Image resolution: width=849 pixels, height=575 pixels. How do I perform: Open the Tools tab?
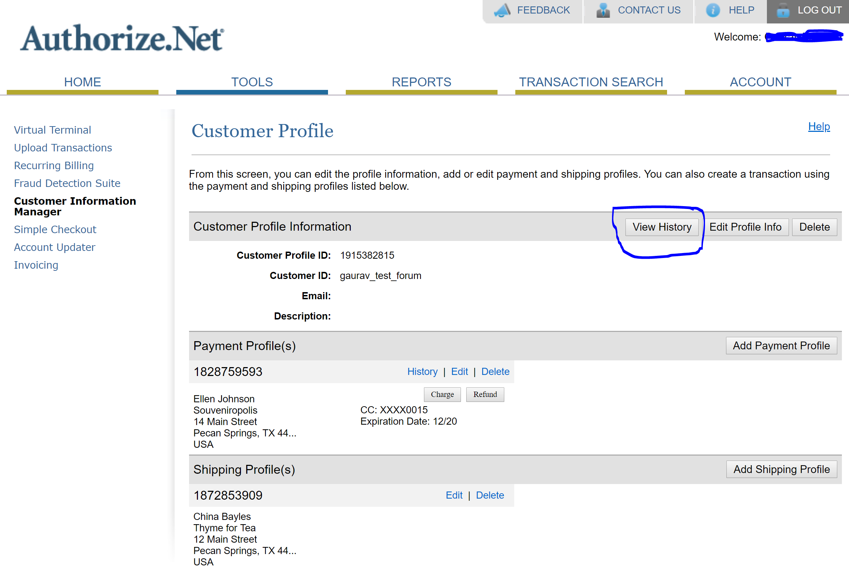pos(252,82)
